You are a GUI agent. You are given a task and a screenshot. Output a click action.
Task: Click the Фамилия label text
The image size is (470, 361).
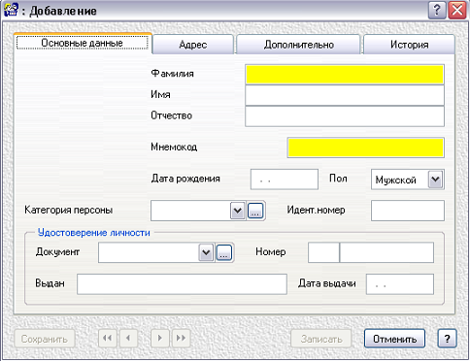click(172, 74)
